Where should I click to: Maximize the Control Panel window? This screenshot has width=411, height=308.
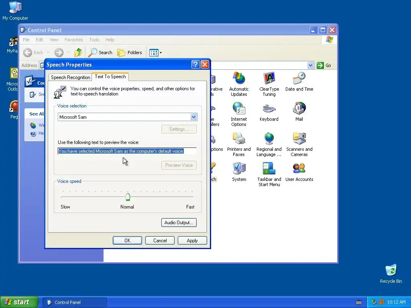click(x=323, y=30)
